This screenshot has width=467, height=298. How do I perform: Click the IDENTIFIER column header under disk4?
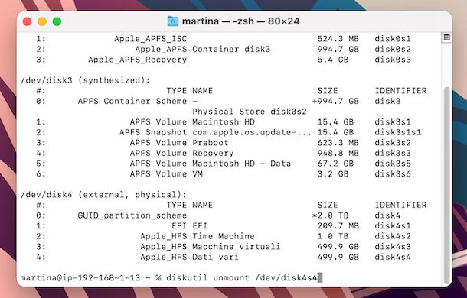[x=400, y=205]
